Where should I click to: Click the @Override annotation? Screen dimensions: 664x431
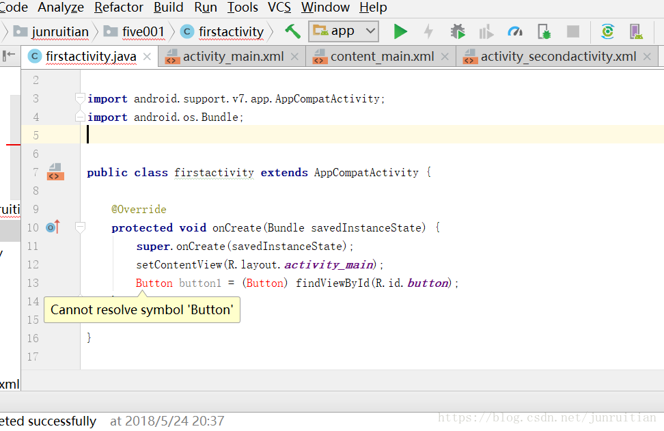pyautogui.click(x=139, y=209)
